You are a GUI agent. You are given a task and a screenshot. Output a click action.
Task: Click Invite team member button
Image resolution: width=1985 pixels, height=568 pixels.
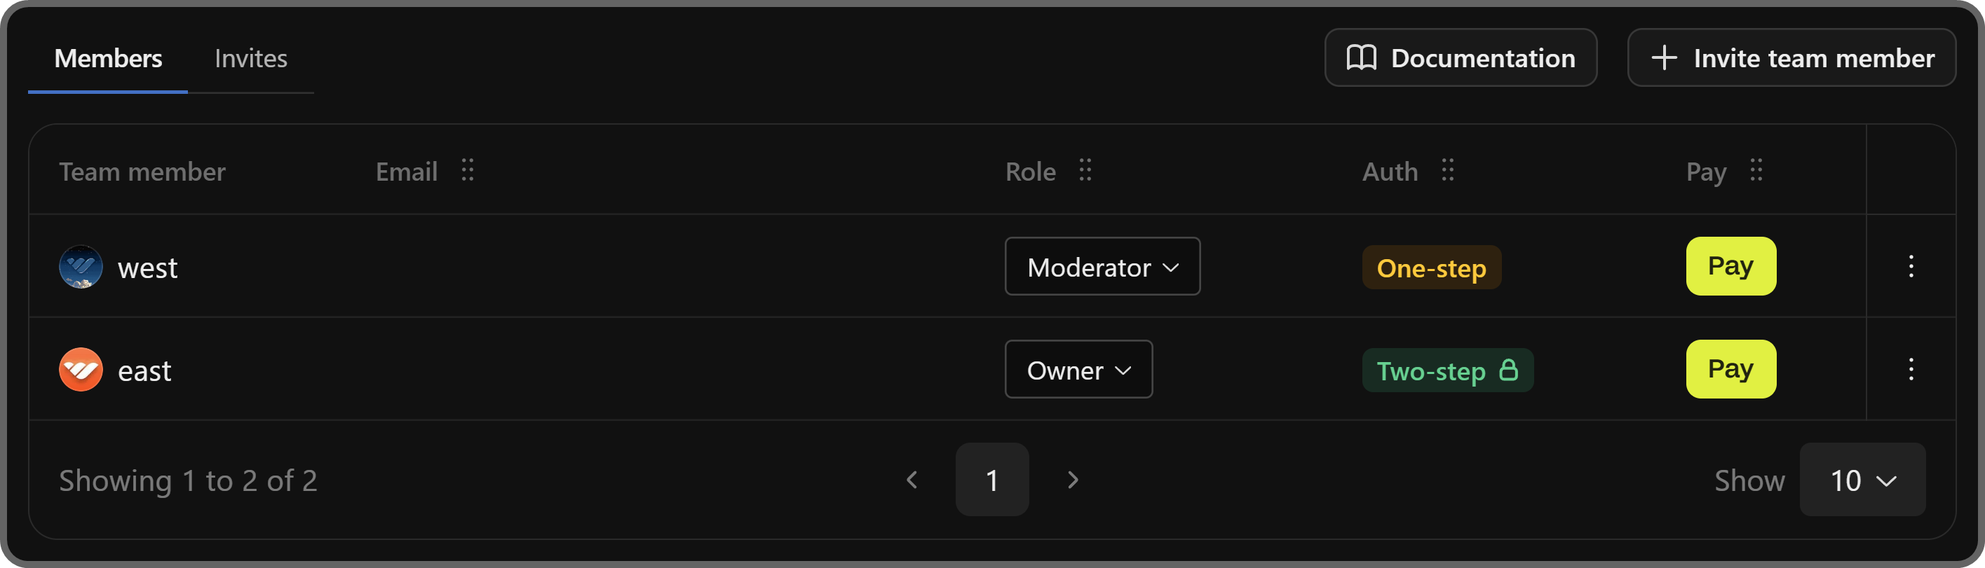tap(1791, 59)
